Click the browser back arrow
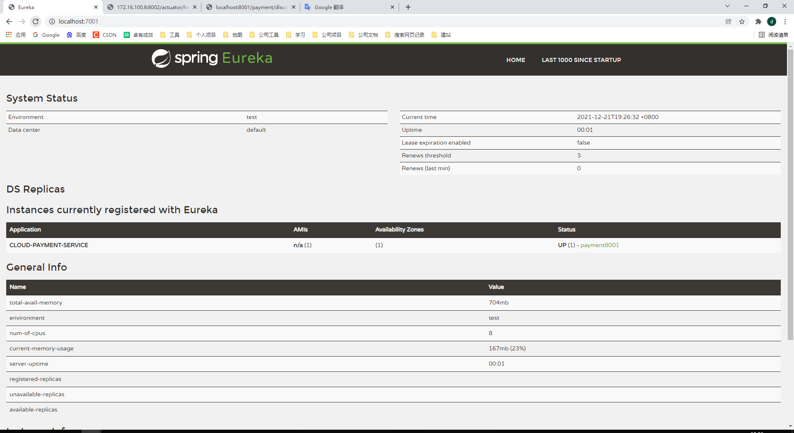794x433 pixels. pos(9,21)
